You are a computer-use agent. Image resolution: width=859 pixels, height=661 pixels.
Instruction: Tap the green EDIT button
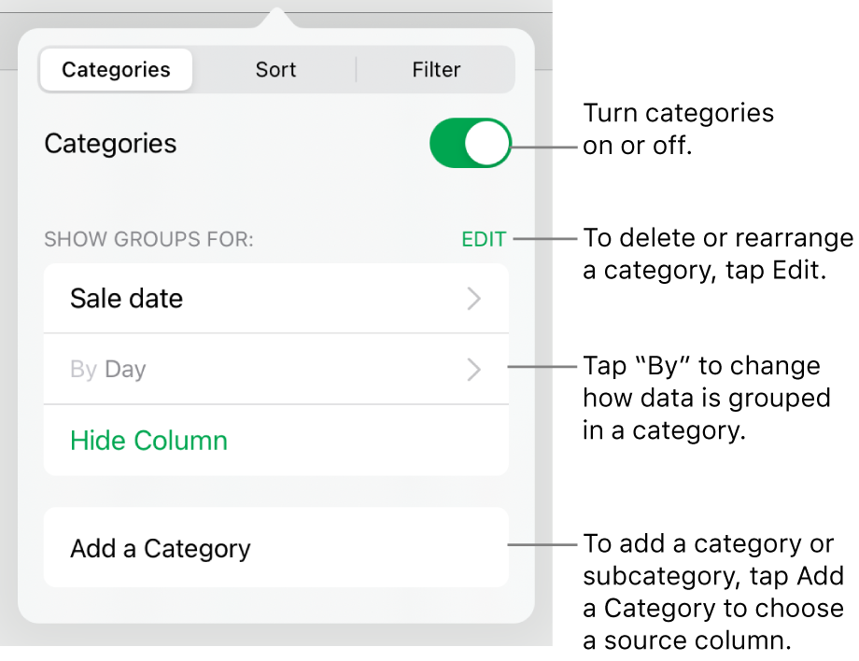(x=484, y=239)
